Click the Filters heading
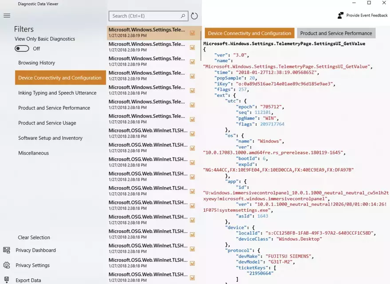This screenshot has width=390, height=284. 24,29
